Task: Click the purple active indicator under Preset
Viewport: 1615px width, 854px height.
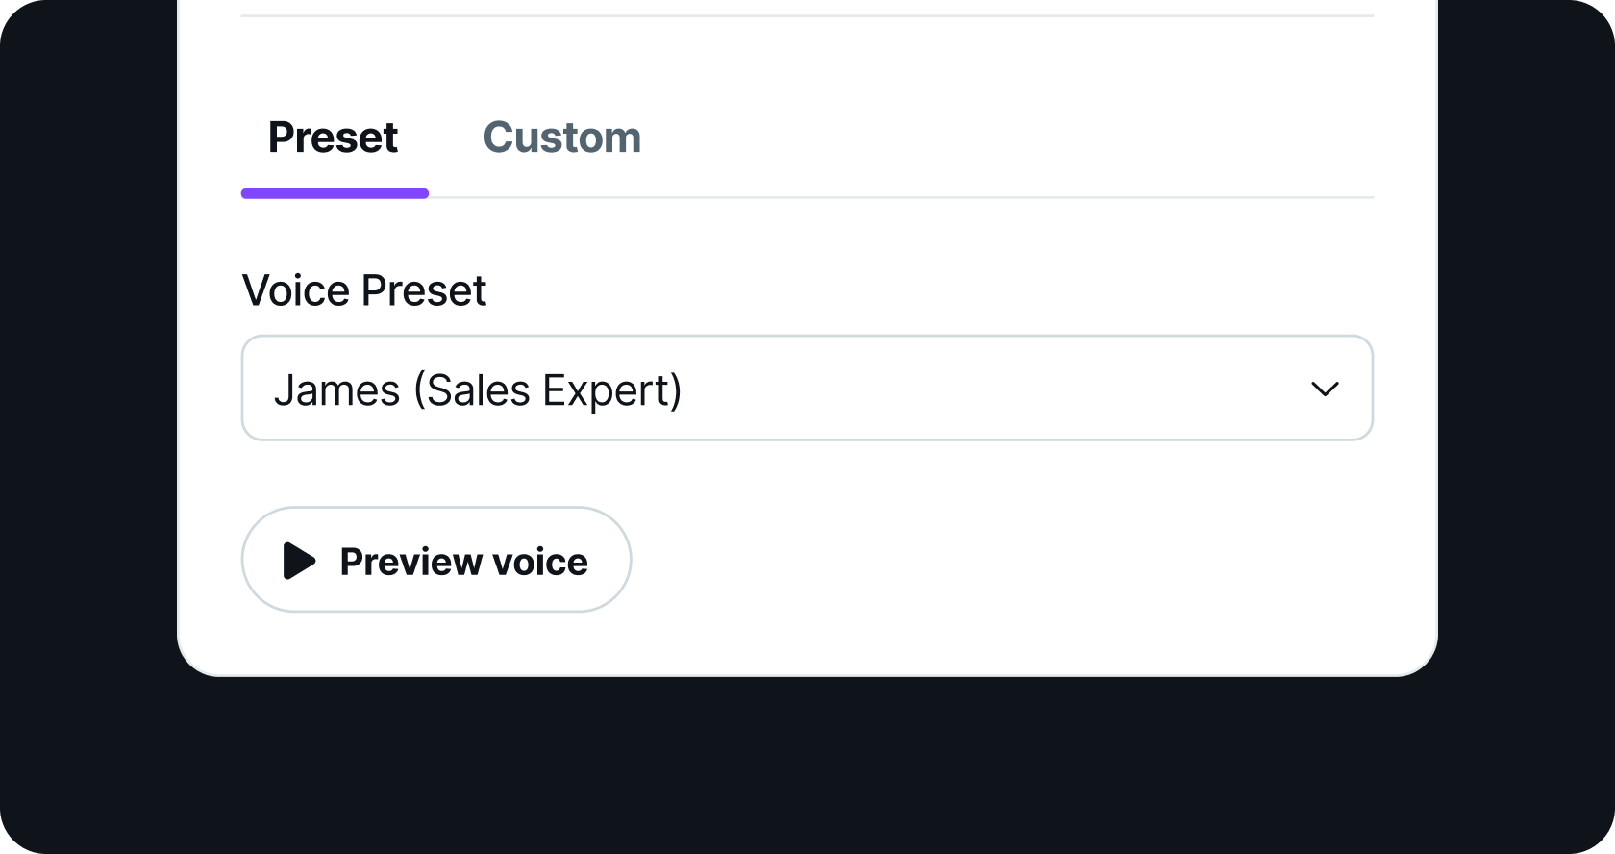Action: pos(335,193)
